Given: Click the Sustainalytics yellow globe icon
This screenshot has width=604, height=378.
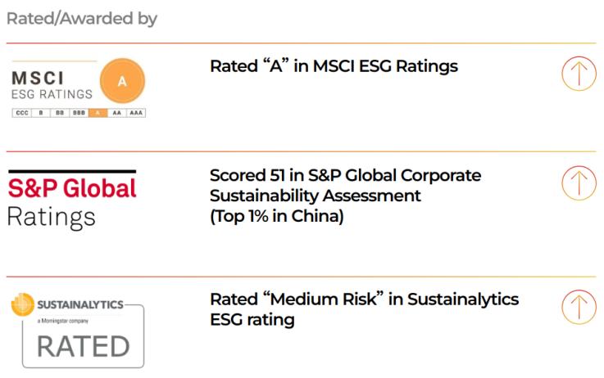Looking at the screenshot, I should [23, 304].
